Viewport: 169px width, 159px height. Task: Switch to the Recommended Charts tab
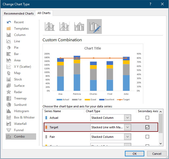(x=19, y=13)
